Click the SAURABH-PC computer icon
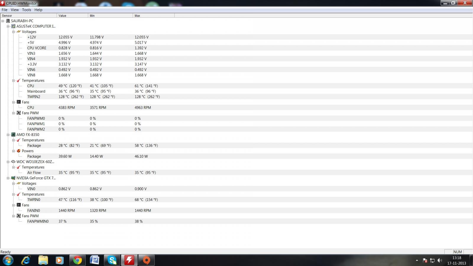Screen dimensions: 473x266 (x=8, y=21)
